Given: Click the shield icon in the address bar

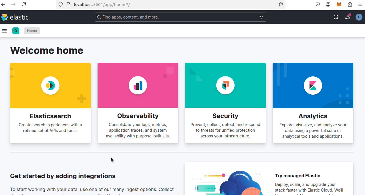Looking at the screenshot, I should pos(60,4).
